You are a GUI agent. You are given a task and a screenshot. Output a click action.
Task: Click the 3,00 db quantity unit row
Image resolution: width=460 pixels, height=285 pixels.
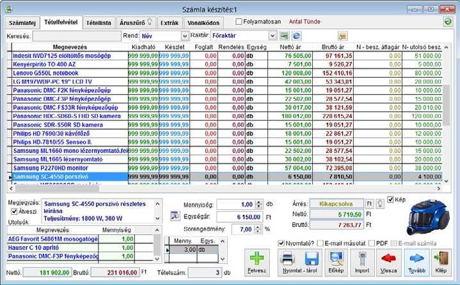(194, 250)
